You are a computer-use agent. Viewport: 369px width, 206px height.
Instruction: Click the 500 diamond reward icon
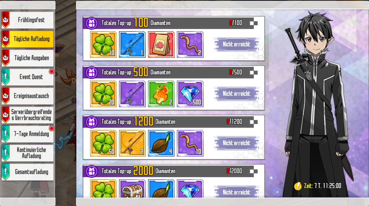click(190, 94)
